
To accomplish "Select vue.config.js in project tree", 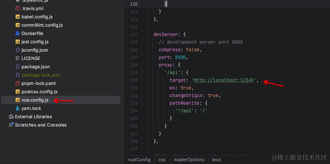I will pyautogui.click(x=35, y=100).
